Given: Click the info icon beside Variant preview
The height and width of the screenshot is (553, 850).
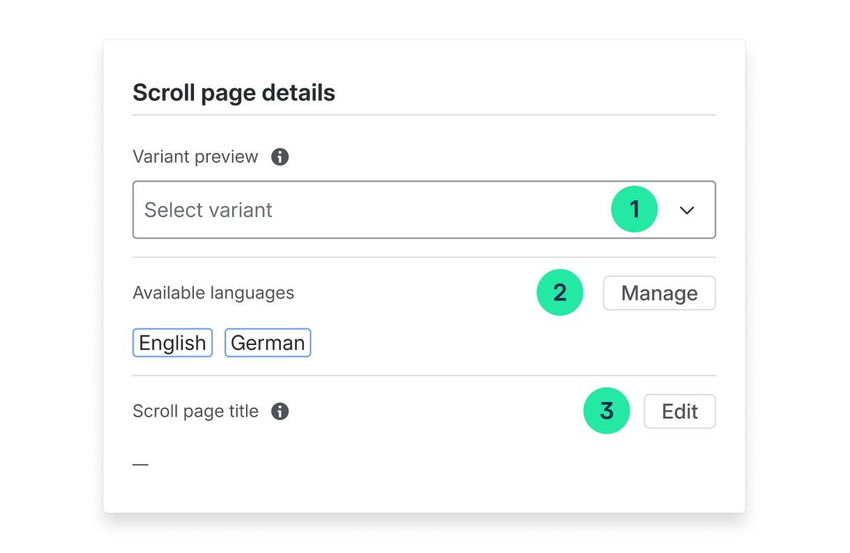Looking at the screenshot, I should click(x=280, y=157).
